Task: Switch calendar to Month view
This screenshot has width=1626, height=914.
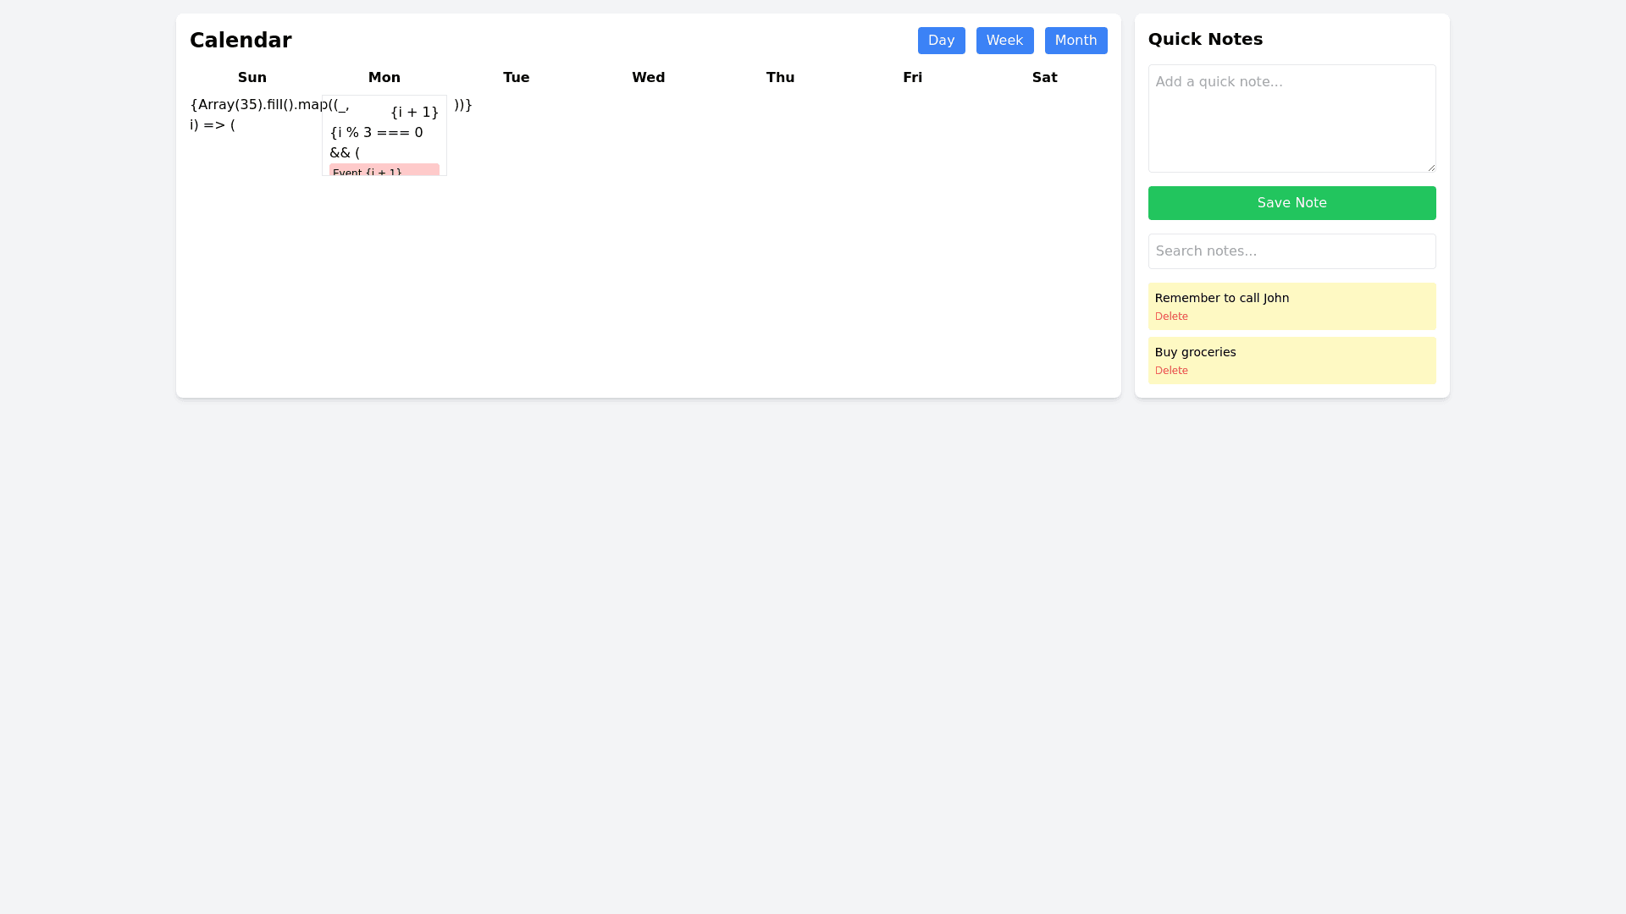Action: pyautogui.click(x=1076, y=41)
